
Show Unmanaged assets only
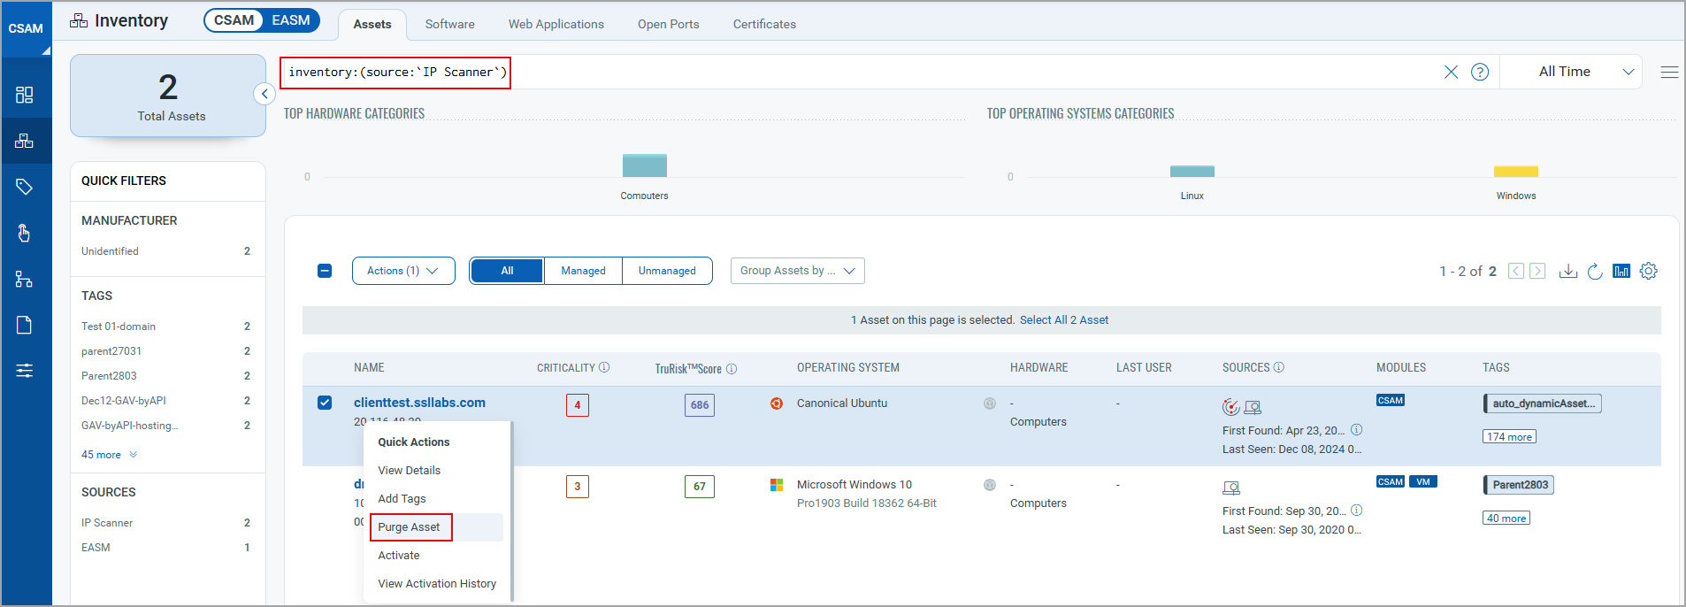coord(667,271)
